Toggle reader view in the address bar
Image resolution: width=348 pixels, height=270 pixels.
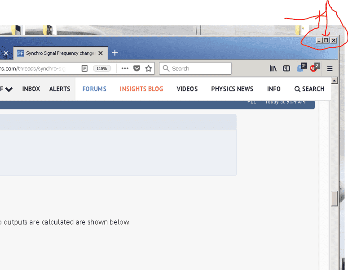point(84,68)
